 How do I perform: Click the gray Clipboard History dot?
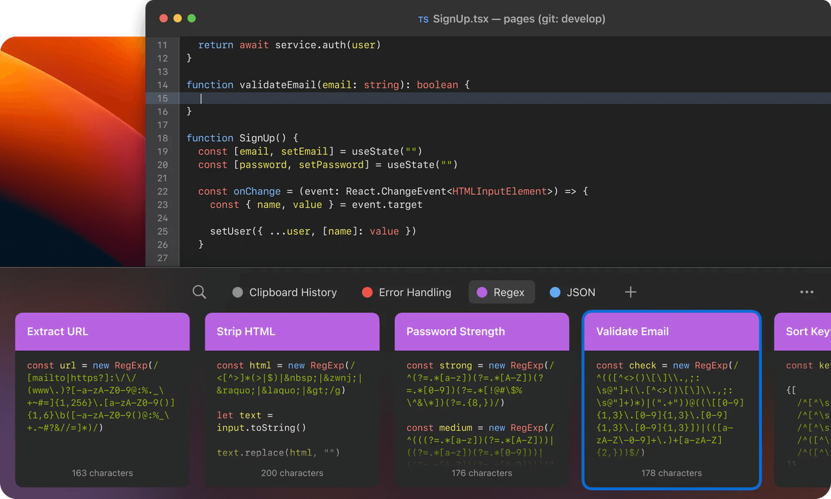pos(238,292)
